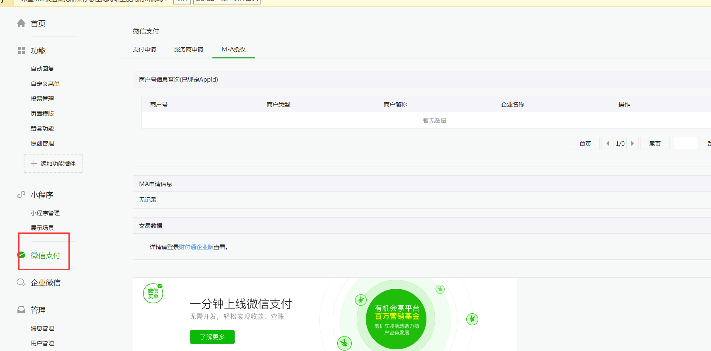Click the home icon beside 首页
The width and height of the screenshot is (711, 351).
21,23
